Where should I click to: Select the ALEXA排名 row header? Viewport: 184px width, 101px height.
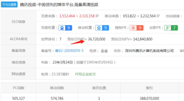pos(19,39)
